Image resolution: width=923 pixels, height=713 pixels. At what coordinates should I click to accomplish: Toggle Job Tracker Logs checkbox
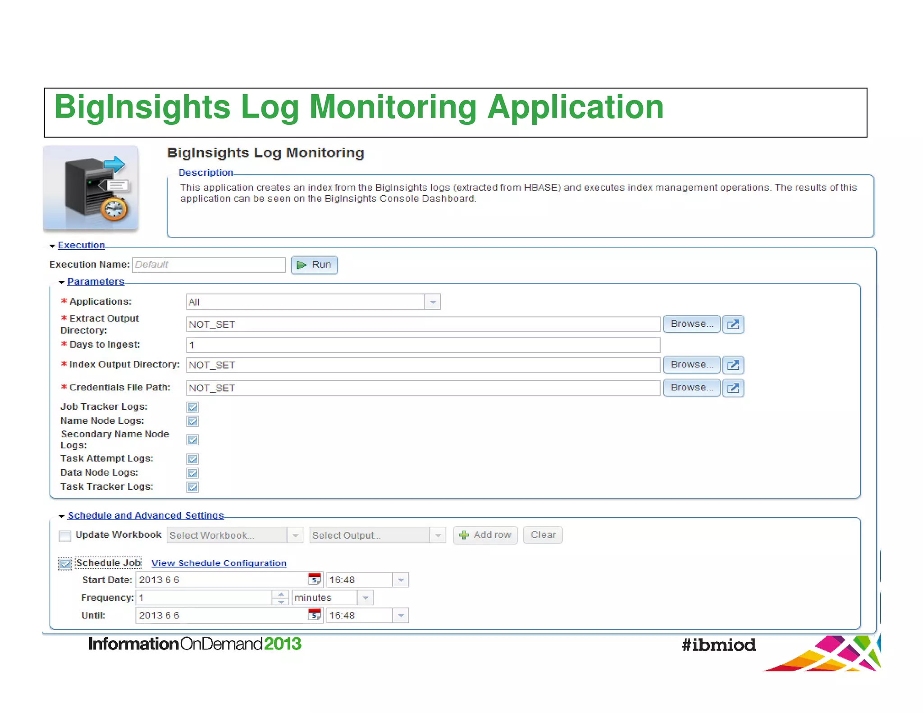[x=192, y=407]
